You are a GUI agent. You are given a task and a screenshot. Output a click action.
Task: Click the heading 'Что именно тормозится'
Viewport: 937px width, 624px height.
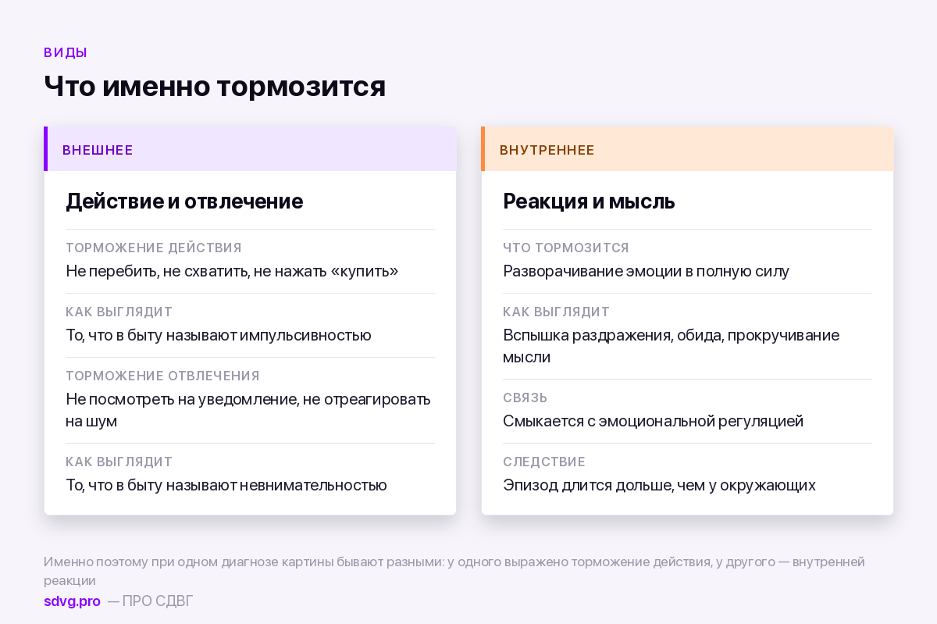[x=215, y=86]
